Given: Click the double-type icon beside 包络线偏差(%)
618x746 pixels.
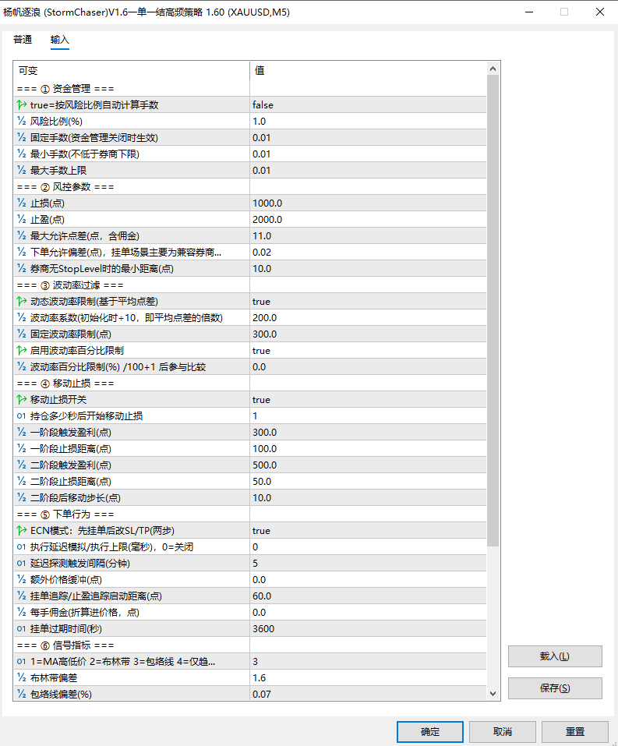Looking at the screenshot, I should click(x=21, y=694).
